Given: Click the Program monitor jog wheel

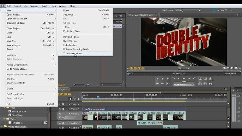Looking at the screenshot, I should (x=184, y=85).
